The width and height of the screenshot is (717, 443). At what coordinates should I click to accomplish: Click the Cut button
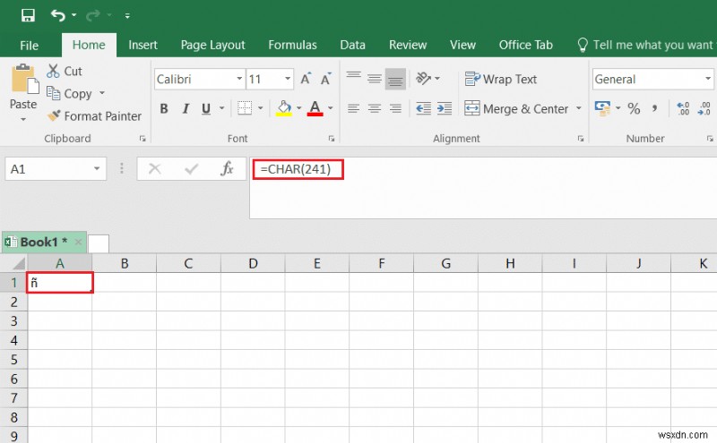[x=65, y=71]
